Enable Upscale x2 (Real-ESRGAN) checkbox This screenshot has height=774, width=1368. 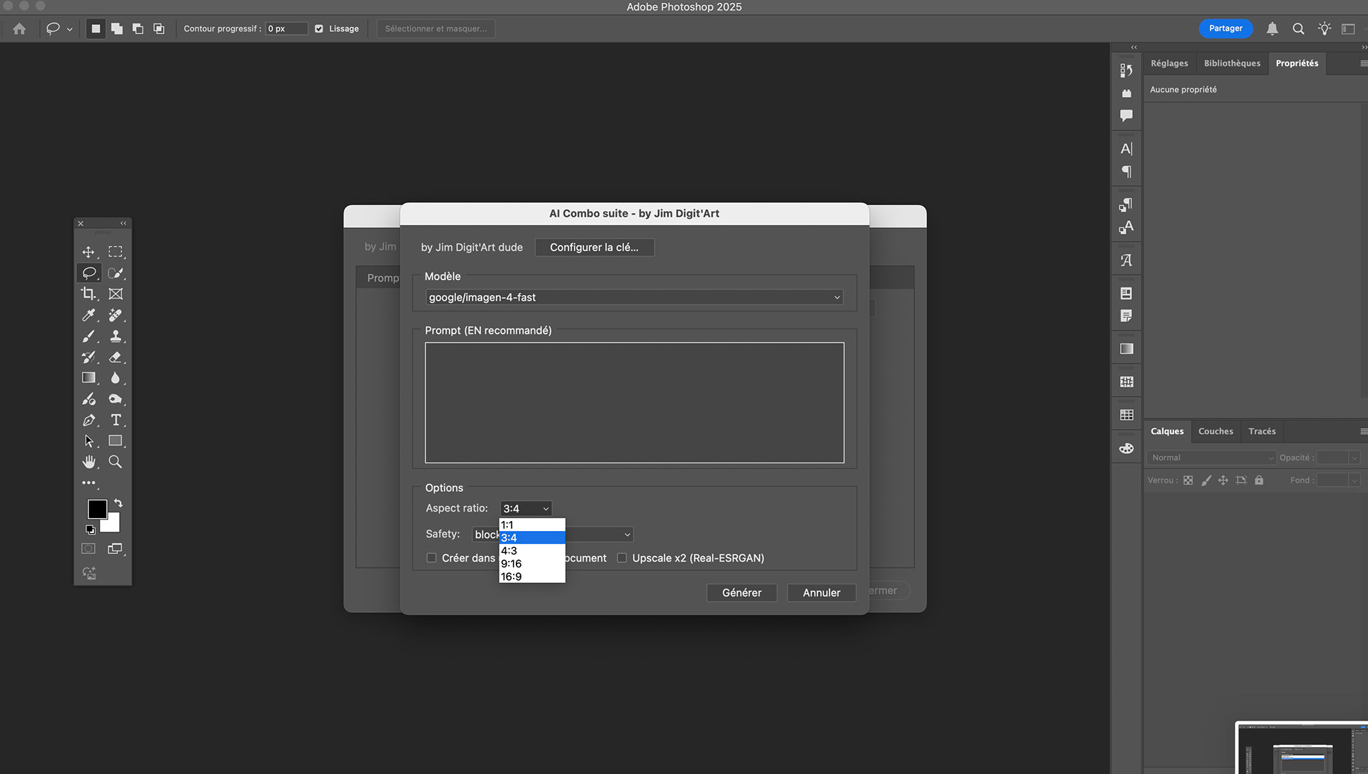[x=622, y=558]
